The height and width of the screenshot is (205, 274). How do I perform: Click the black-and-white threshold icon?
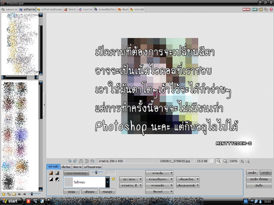coord(51,179)
